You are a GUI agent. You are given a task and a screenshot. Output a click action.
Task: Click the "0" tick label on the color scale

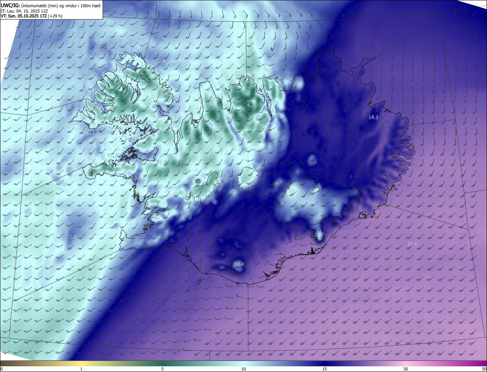tap(2, 369)
